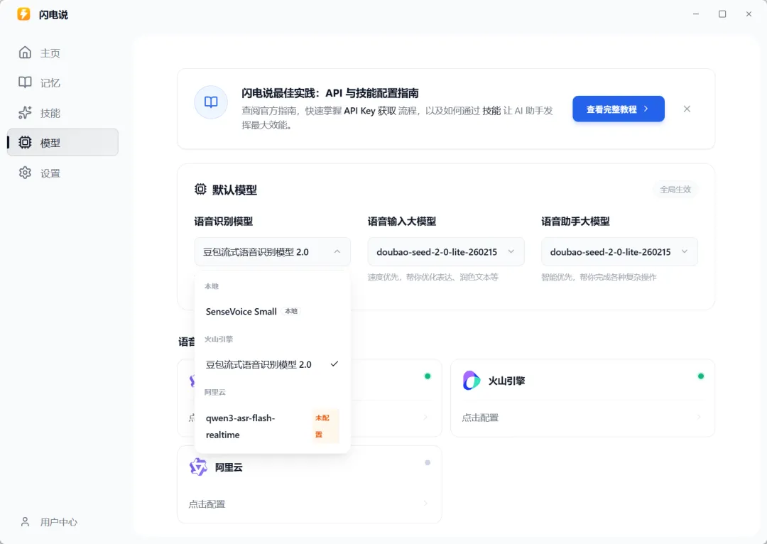Image resolution: width=767 pixels, height=544 pixels.
Task: Select the 模型 sidebar item
Action: tap(62, 143)
